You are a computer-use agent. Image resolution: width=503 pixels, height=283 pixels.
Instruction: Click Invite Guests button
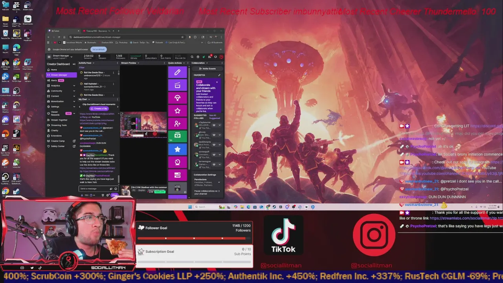(207, 69)
